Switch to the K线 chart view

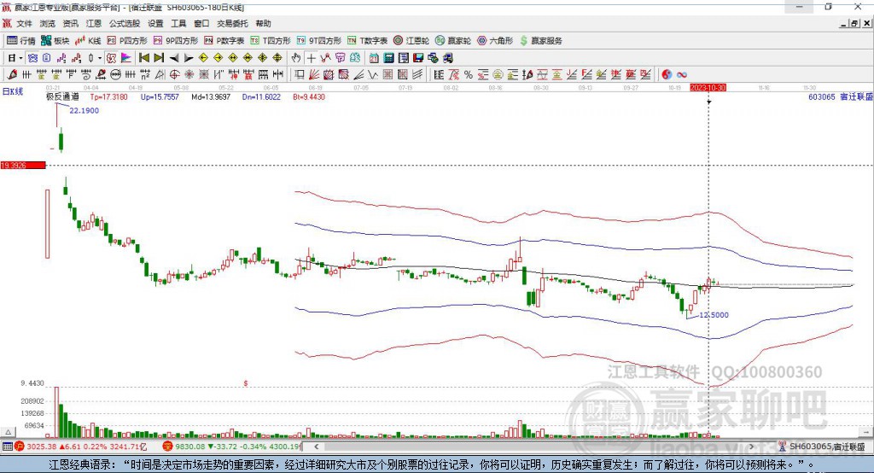(89, 41)
